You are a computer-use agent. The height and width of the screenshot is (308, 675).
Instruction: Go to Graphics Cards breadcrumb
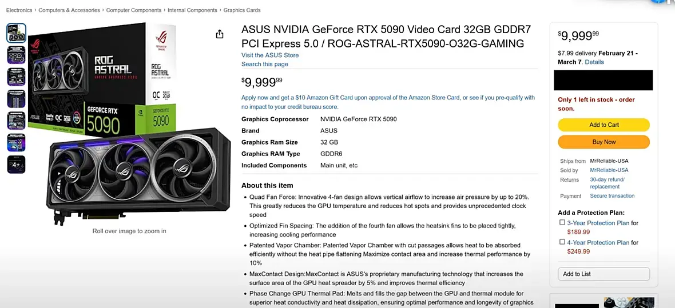(242, 10)
